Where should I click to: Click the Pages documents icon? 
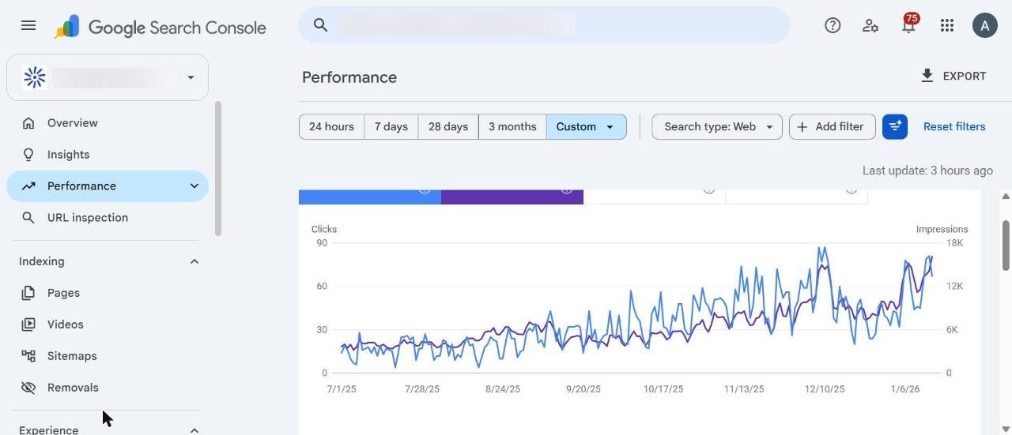[x=28, y=293]
